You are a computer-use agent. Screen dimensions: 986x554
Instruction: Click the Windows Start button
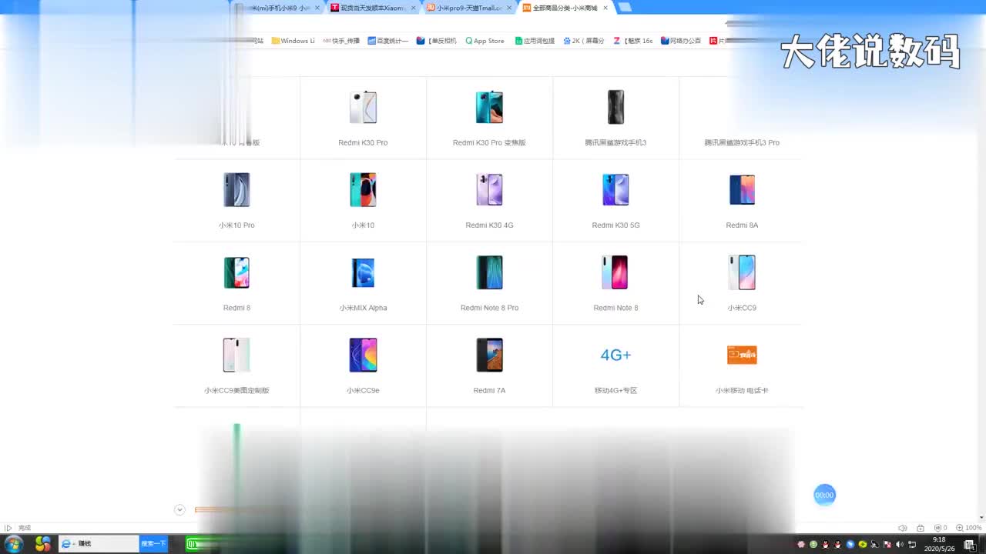coord(14,544)
